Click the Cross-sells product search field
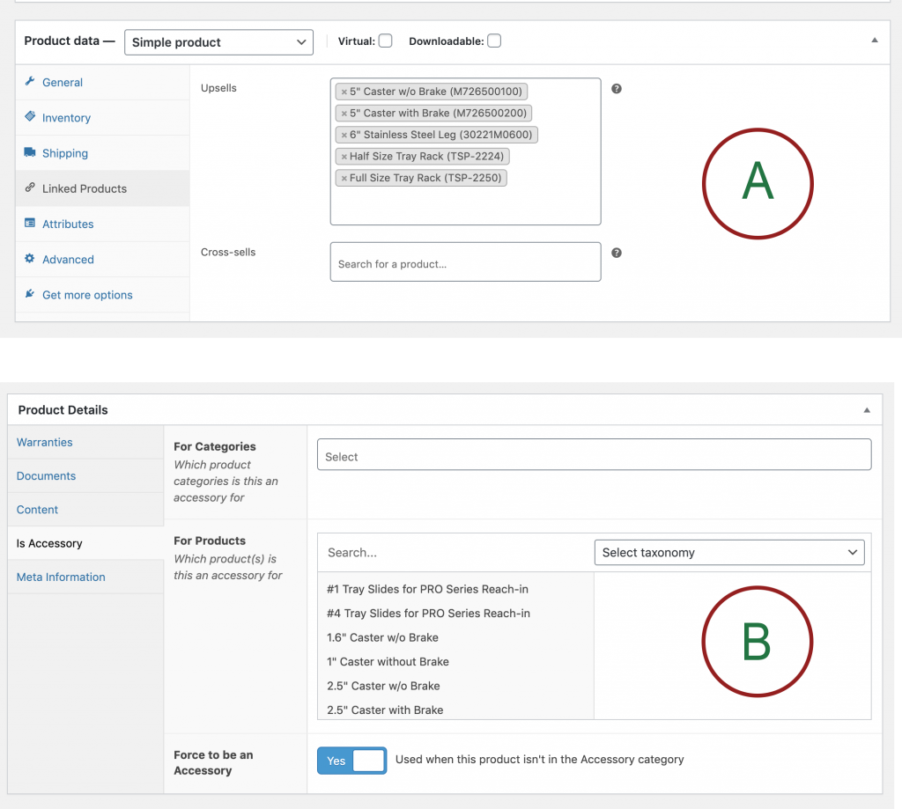Image resolution: width=902 pixels, height=809 pixels. (465, 263)
